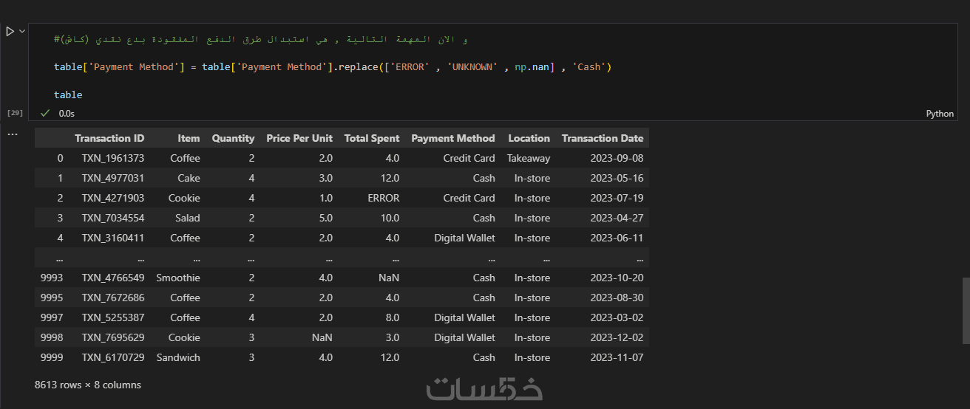Click date 2023-10-20
Screen dimensions: 970x409
point(617,278)
